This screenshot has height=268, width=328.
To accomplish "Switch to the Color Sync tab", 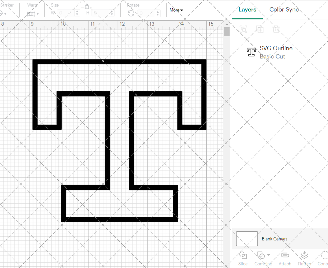I will (x=284, y=10).
